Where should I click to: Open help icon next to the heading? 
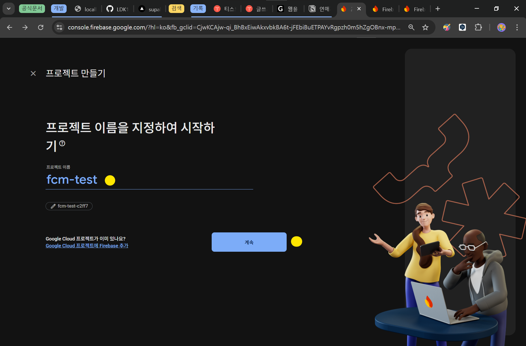pos(62,143)
